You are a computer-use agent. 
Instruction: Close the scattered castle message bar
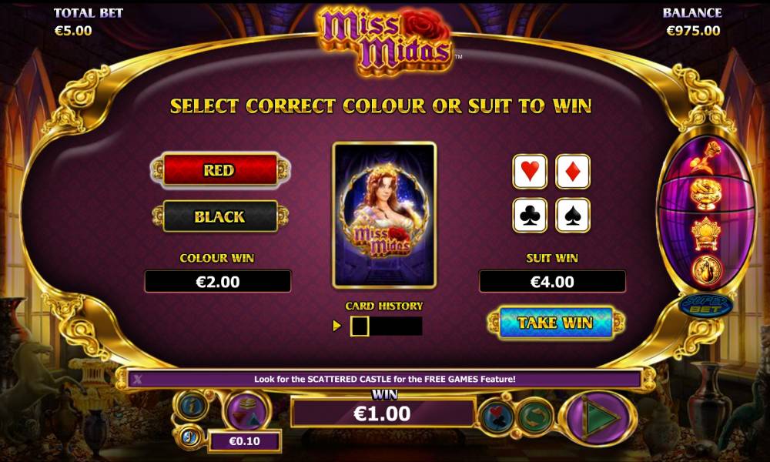138,379
